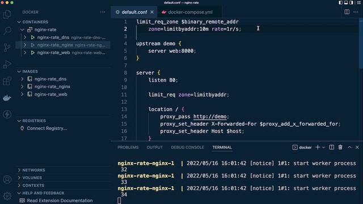Viewport: 363px width, 204px height.
Task: Expand the nginx-rate_web image
Action: pyautogui.click(x=22, y=95)
